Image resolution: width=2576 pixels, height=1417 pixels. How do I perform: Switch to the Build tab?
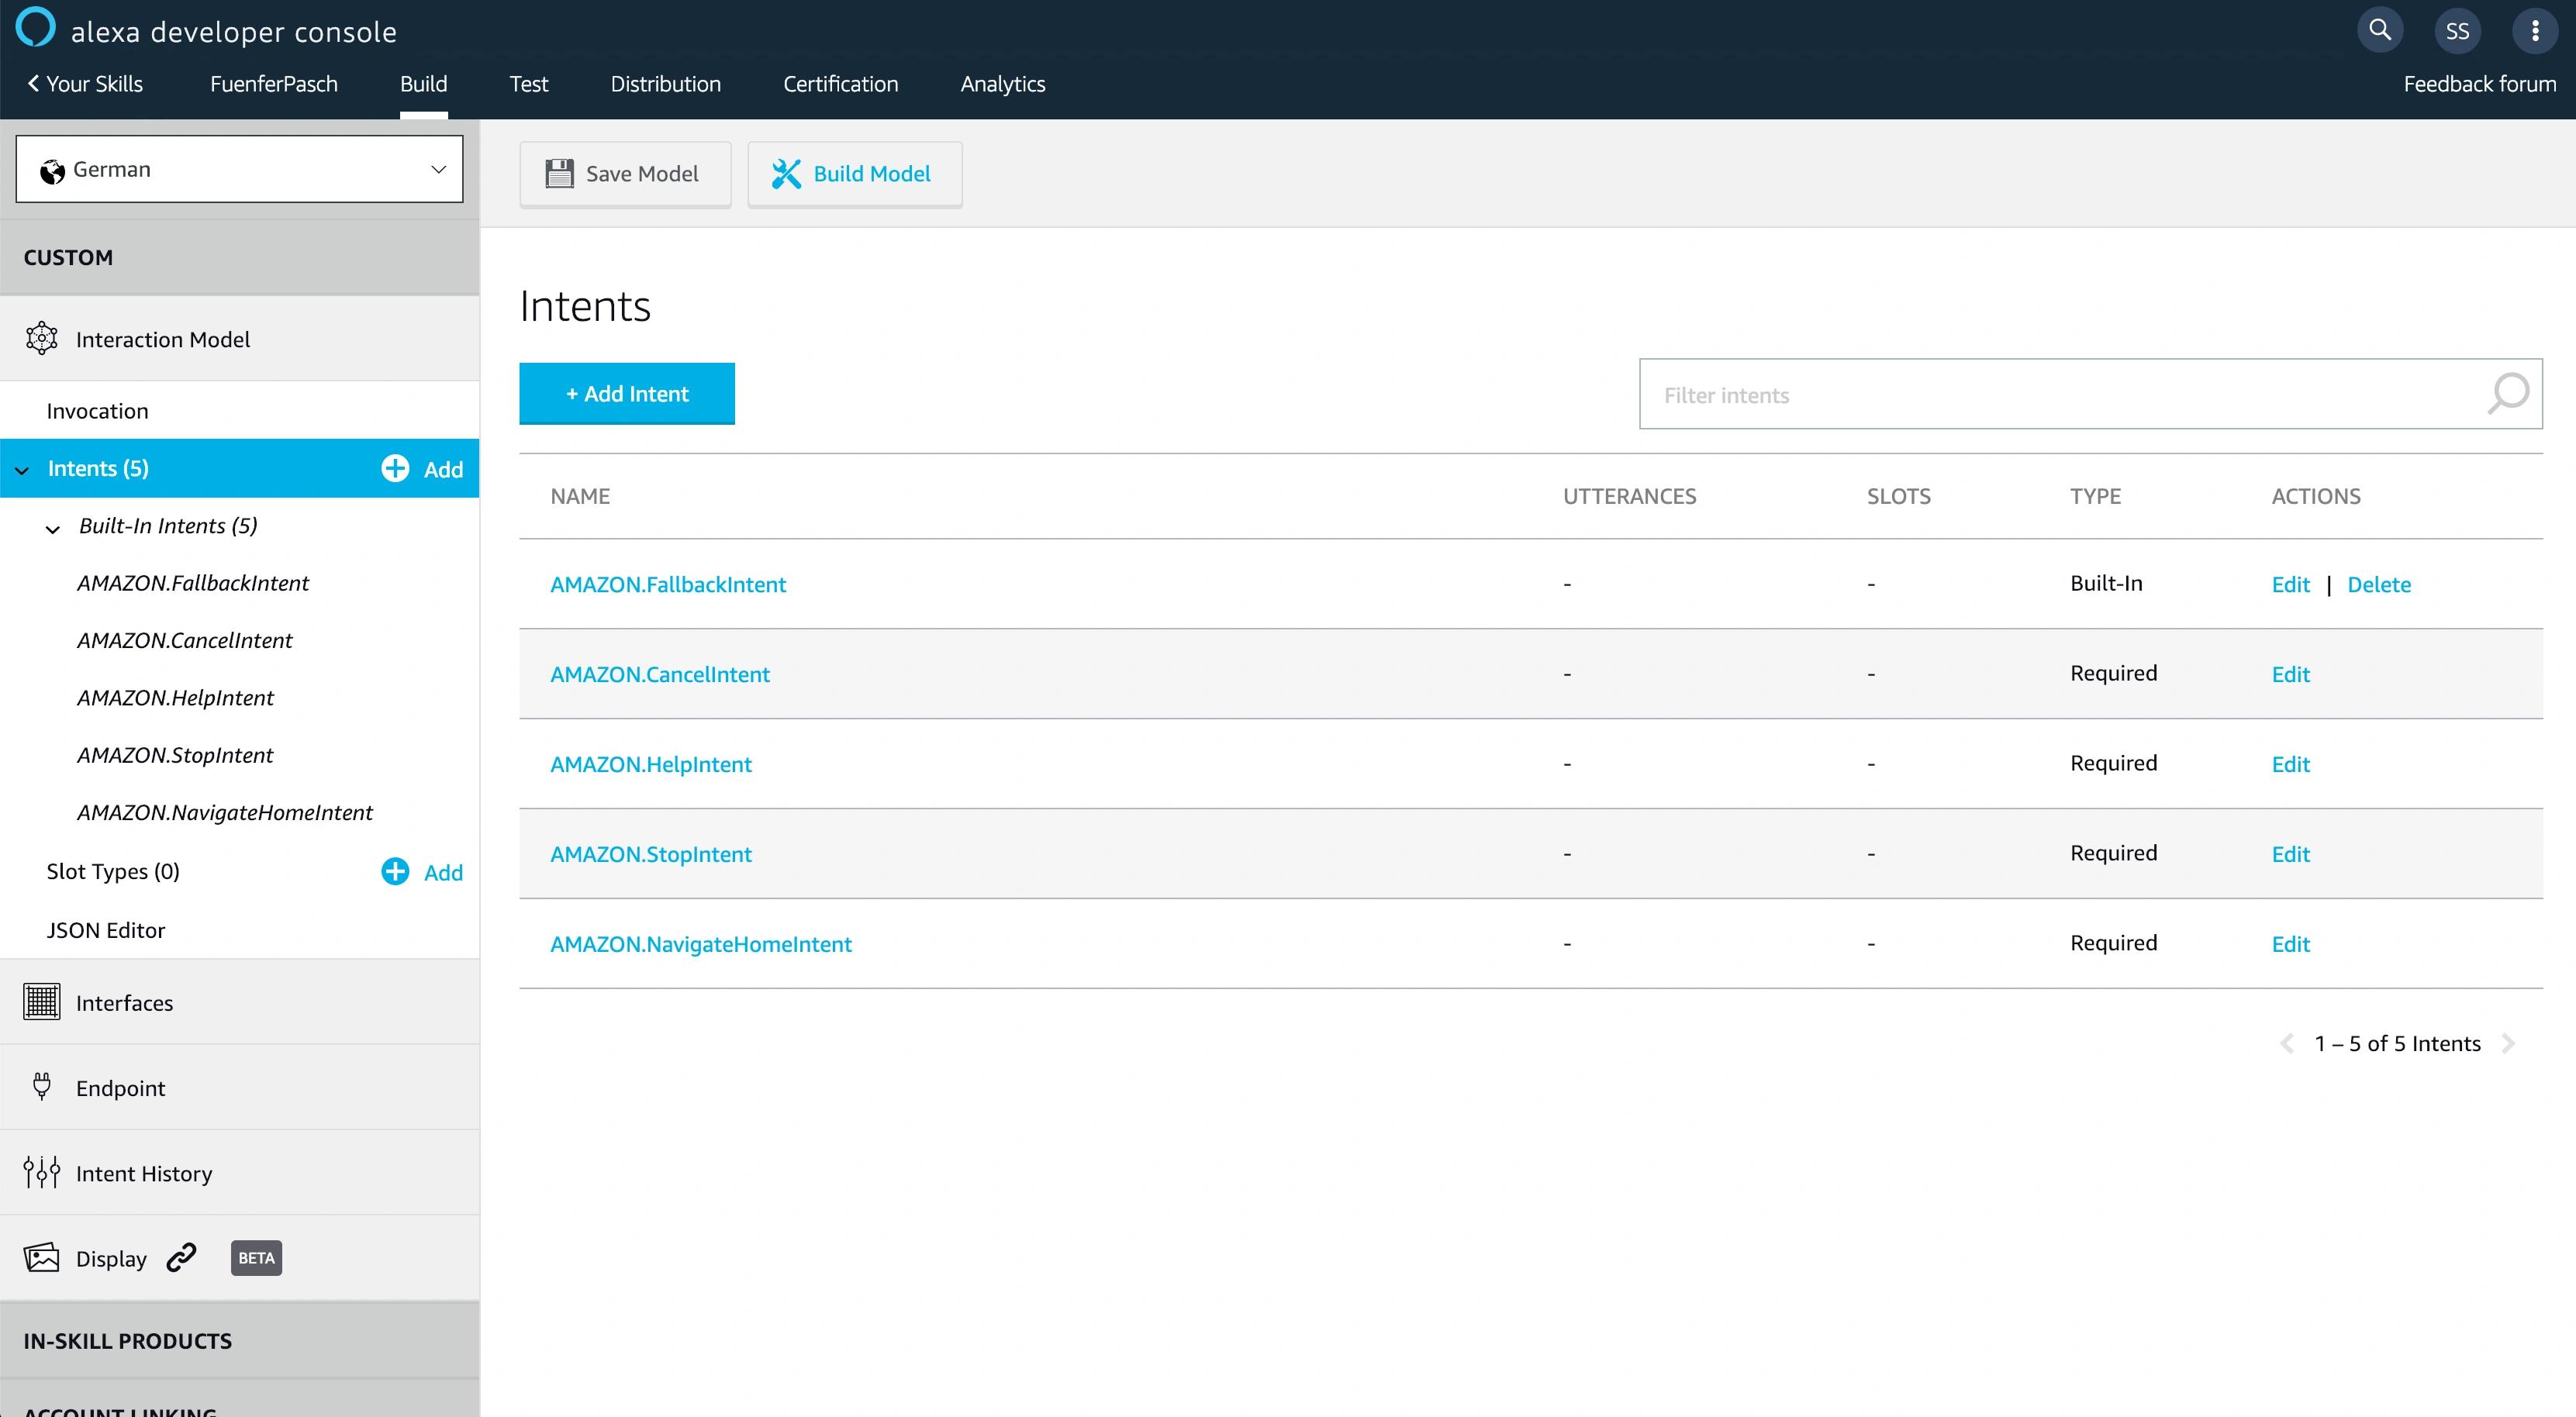click(424, 84)
